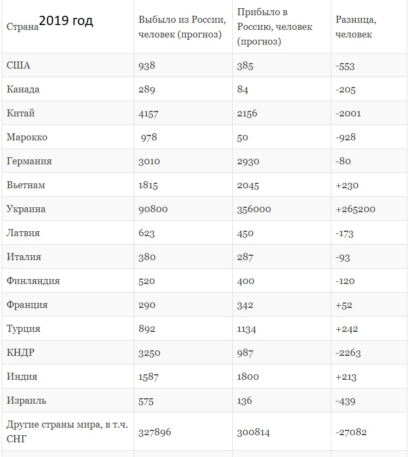Click the 'США' row label
Image resolution: width=409 pixels, height=457 pixels.
click(x=18, y=65)
